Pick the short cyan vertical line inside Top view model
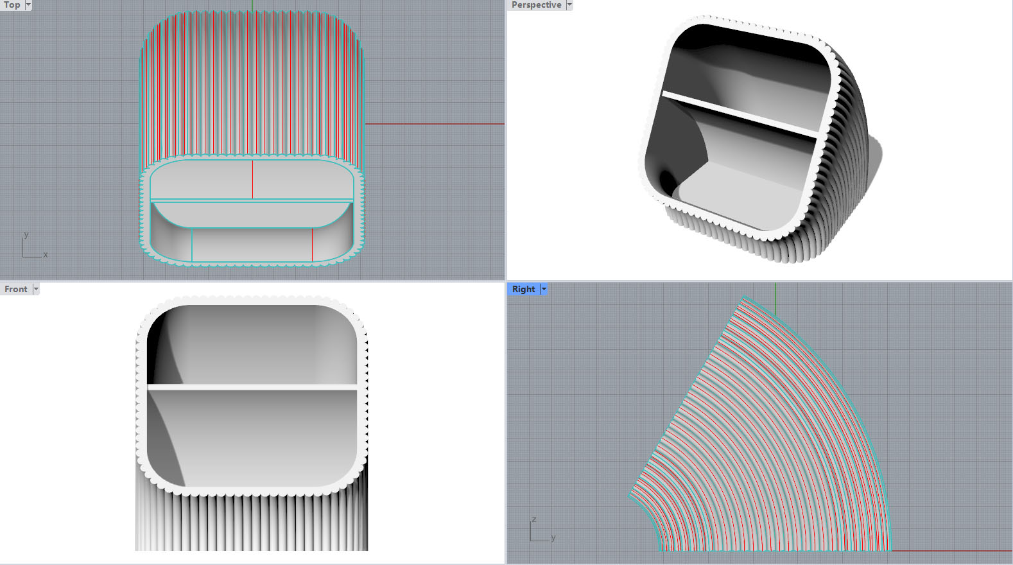 (x=192, y=244)
